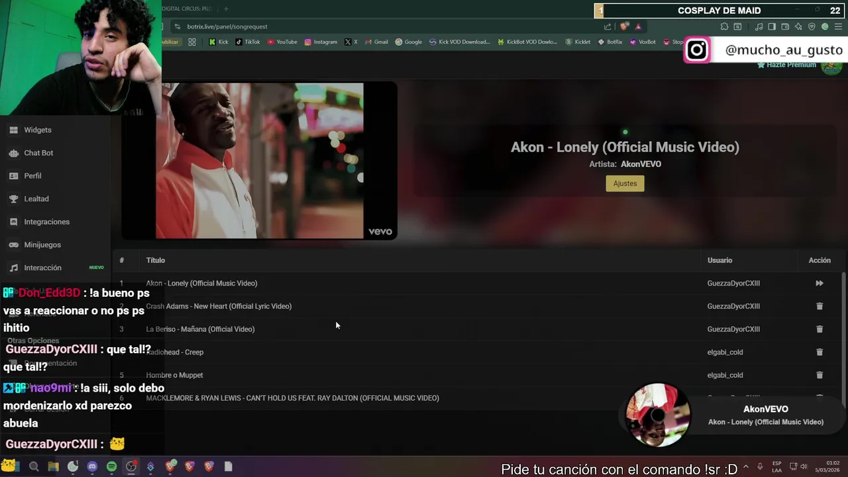The height and width of the screenshot is (477, 848).
Task: Open the Instagram bookmark
Action: click(321, 42)
